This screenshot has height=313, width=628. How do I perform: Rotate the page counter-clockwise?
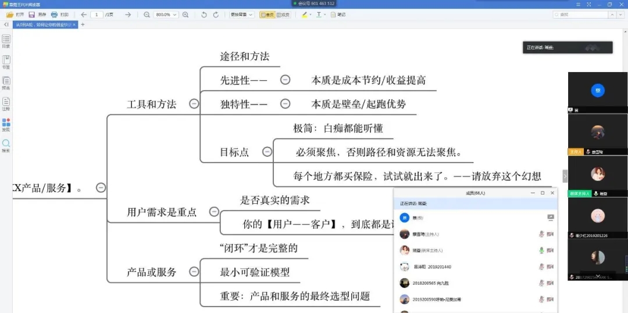tap(204, 15)
